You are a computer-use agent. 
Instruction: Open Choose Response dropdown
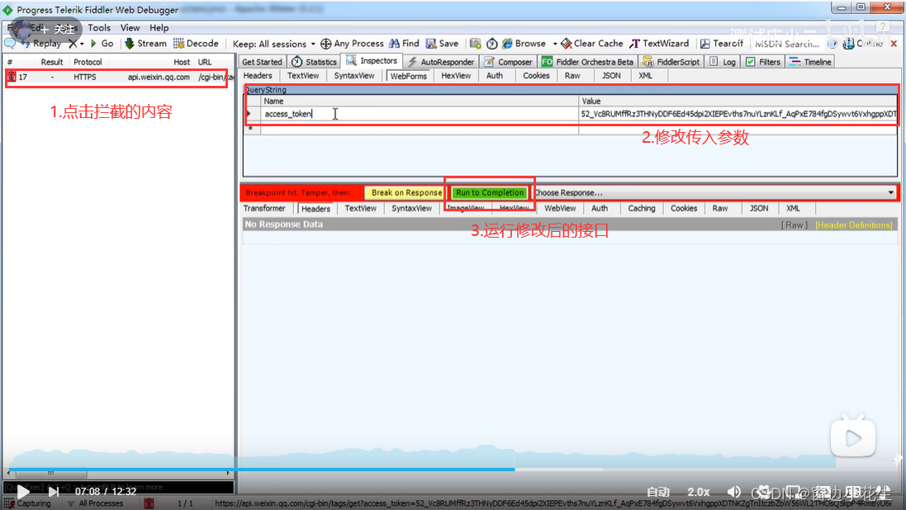tap(714, 192)
